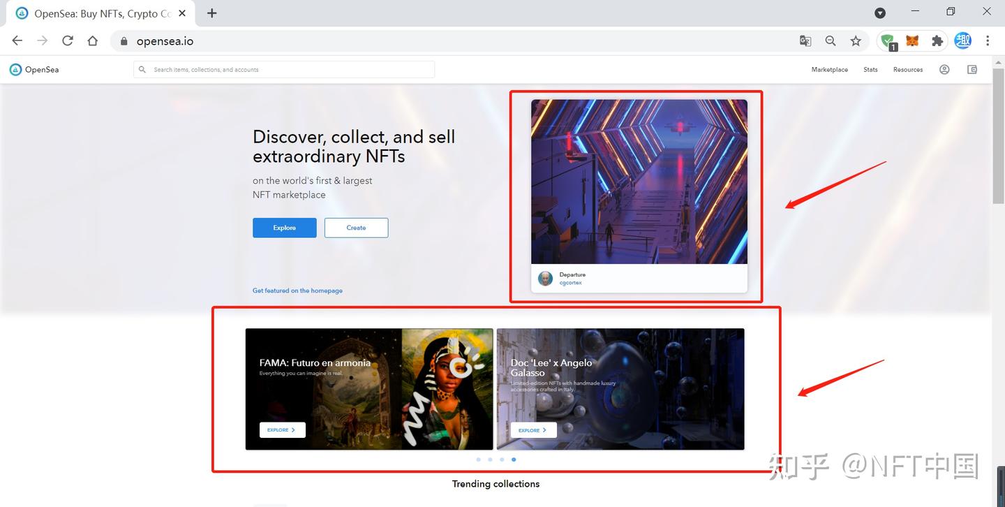Image resolution: width=1005 pixels, height=507 pixels.
Task: Click the OpenSea logo in the site header
Action: click(34, 70)
